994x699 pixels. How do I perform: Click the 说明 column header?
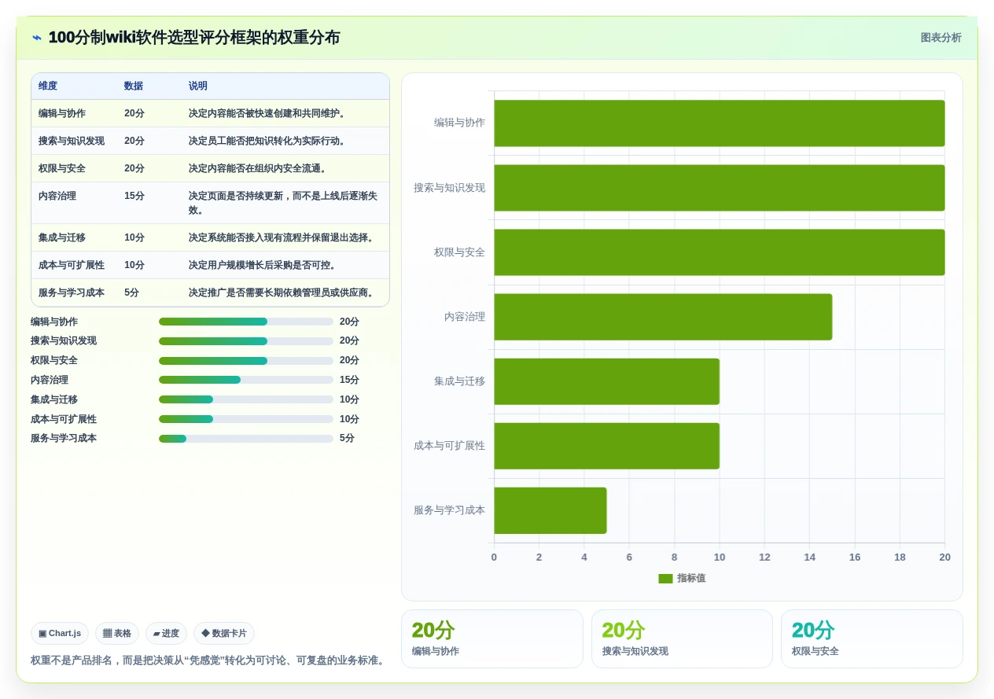(x=198, y=86)
